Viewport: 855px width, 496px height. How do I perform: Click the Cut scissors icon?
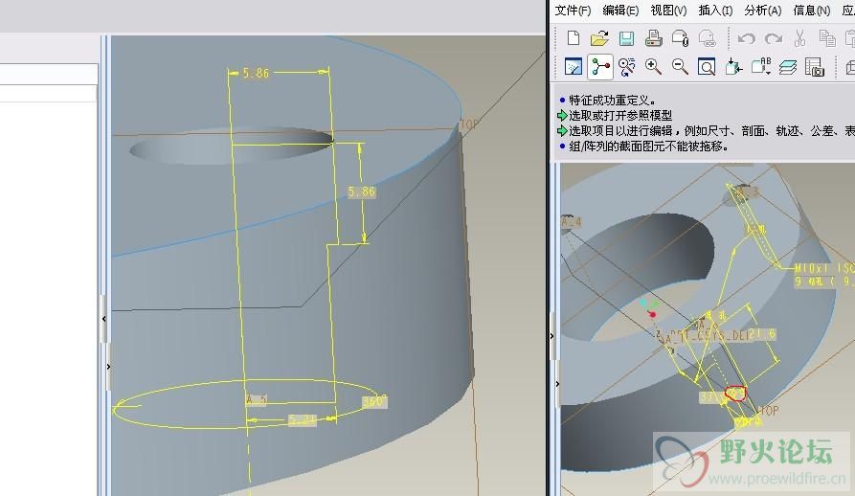click(799, 38)
